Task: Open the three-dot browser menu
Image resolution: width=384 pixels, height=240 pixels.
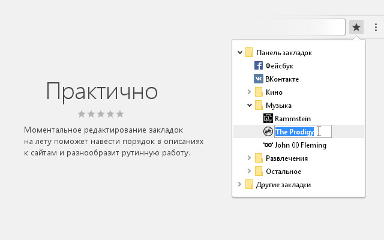Action: pyautogui.click(x=376, y=27)
